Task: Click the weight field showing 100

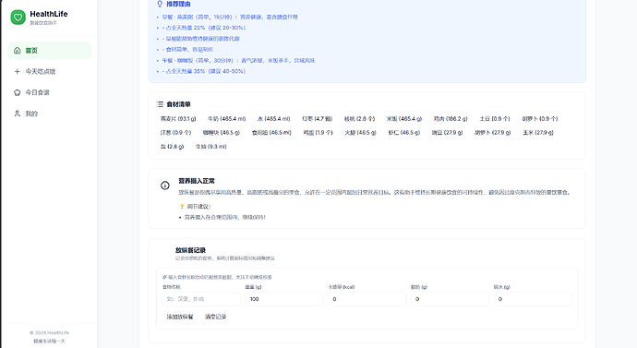Action: 284,299
